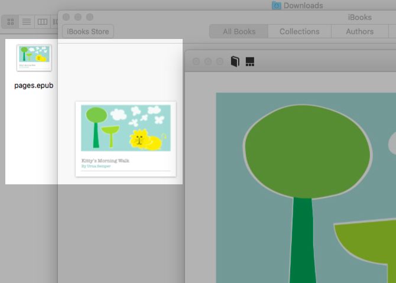
Task: Minimize the iBooks library window
Action: click(x=78, y=17)
